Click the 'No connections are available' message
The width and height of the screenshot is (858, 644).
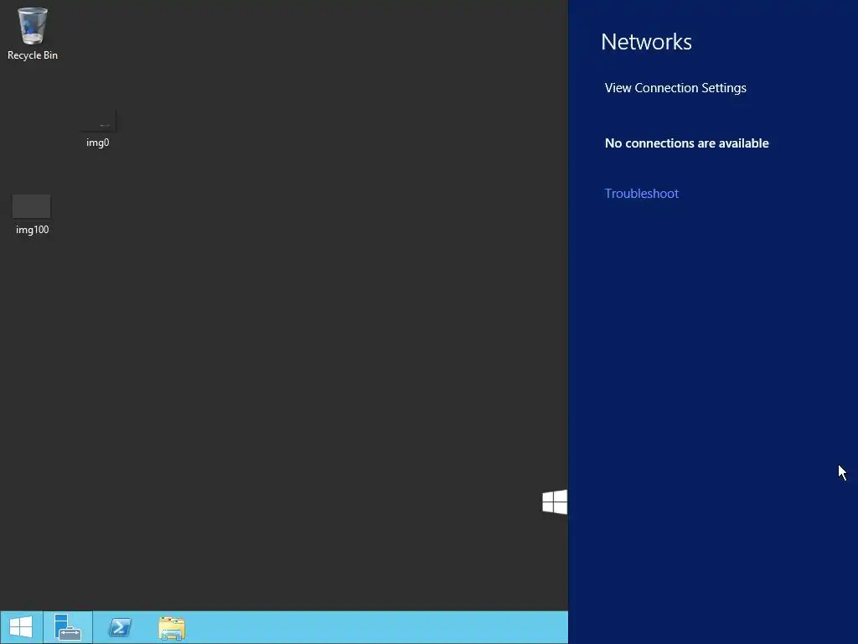(x=687, y=143)
